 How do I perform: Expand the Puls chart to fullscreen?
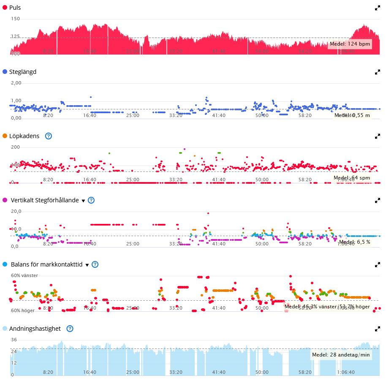[x=378, y=8]
